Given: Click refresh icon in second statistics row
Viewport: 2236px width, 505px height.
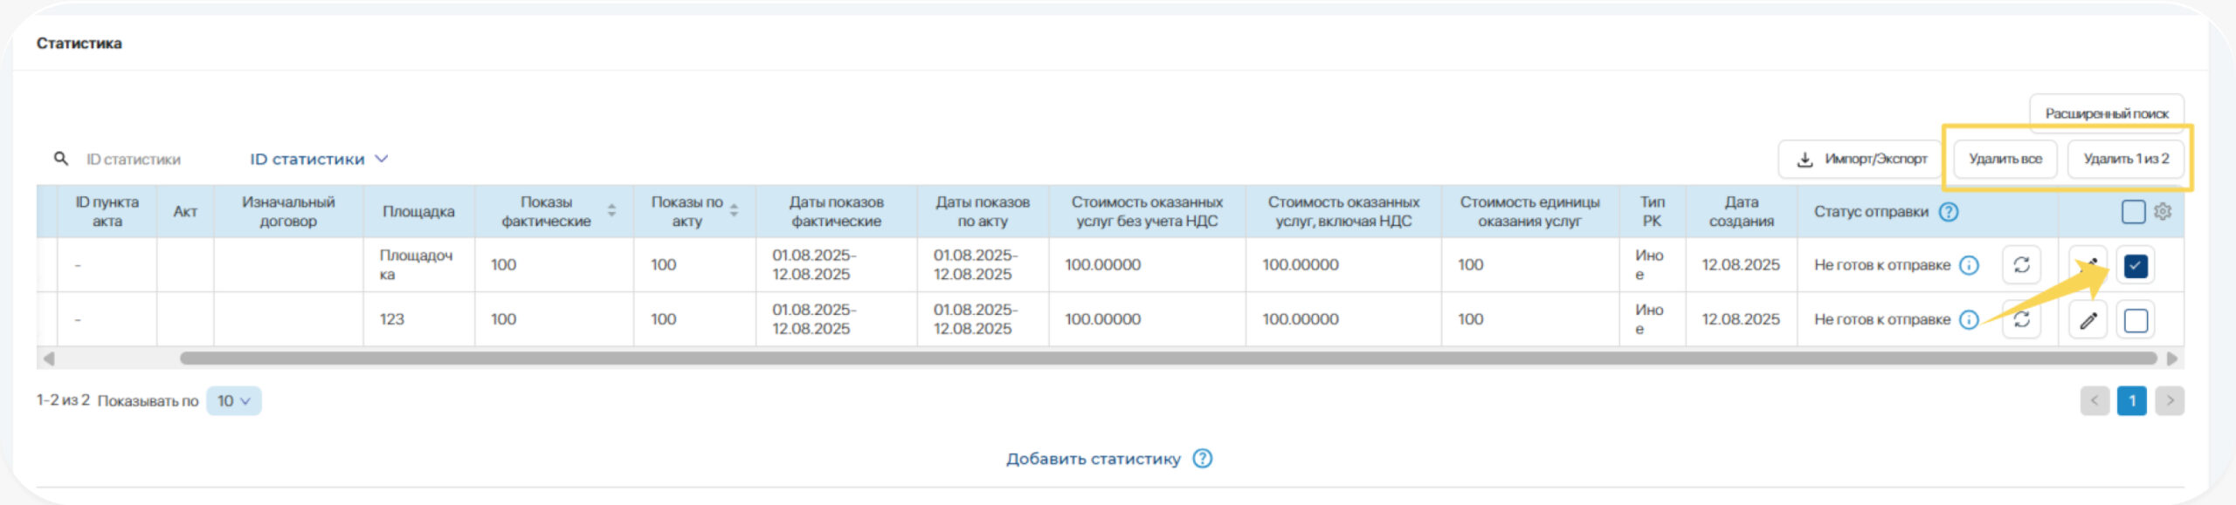Looking at the screenshot, I should 2021,320.
